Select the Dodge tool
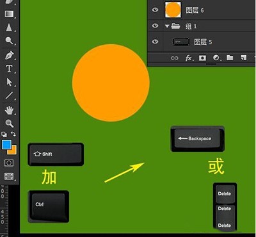The height and width of the screenshot is (237, 256). pyautogui.click(x=9, y=40)
